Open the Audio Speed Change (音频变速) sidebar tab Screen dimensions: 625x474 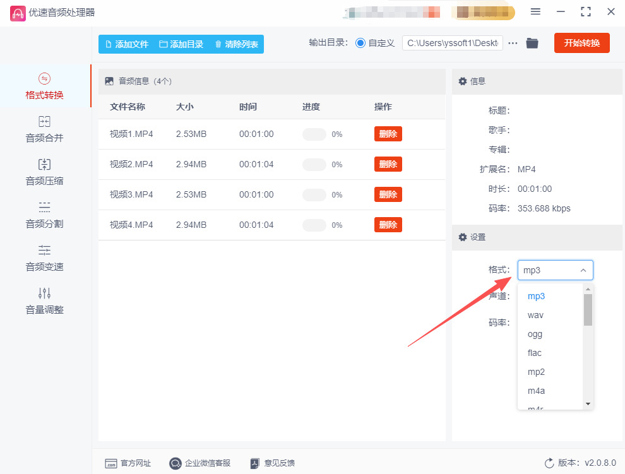pyautogui.click(x=45, y=258)
